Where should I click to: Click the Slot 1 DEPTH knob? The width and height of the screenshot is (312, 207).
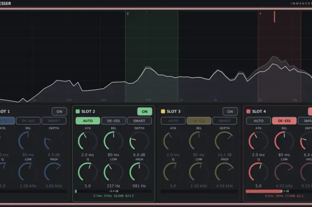[x=54, y=141]
